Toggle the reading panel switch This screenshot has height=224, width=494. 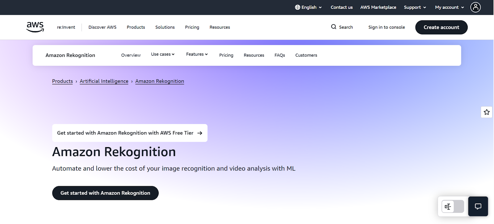[453, 206]
